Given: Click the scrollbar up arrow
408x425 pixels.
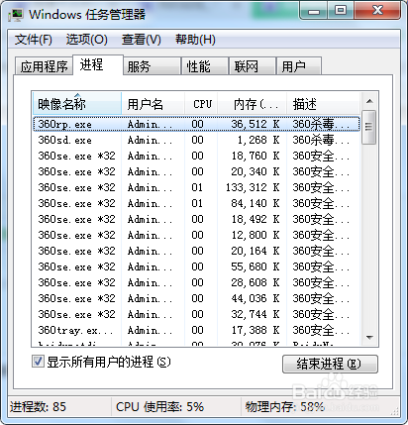Looking at the screenshot, I should [x=369, y=101].
